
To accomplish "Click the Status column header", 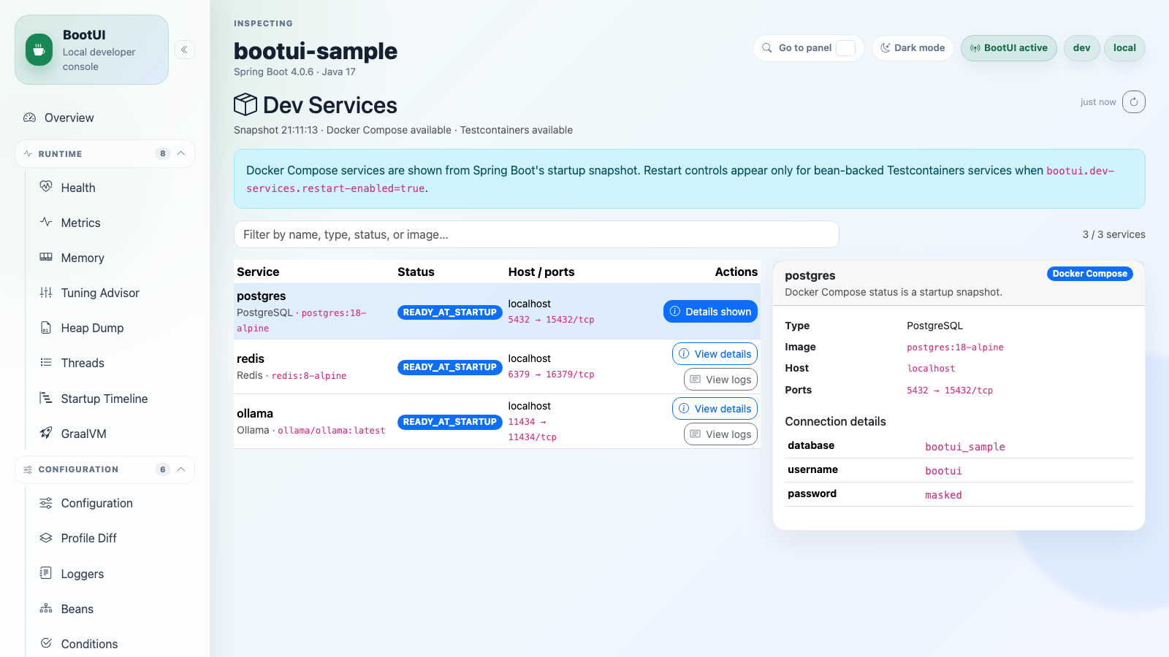I will (416, 272).
